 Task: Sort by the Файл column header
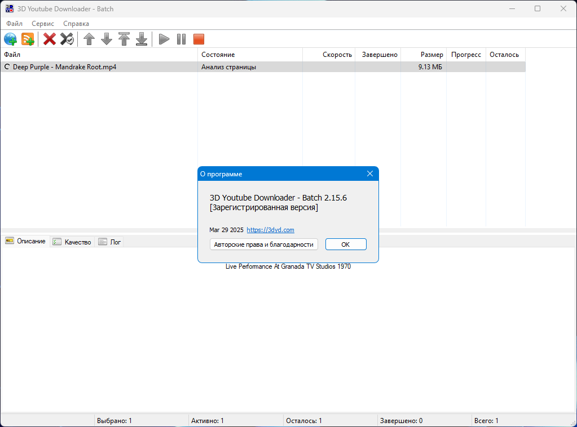tap(99, 55)
